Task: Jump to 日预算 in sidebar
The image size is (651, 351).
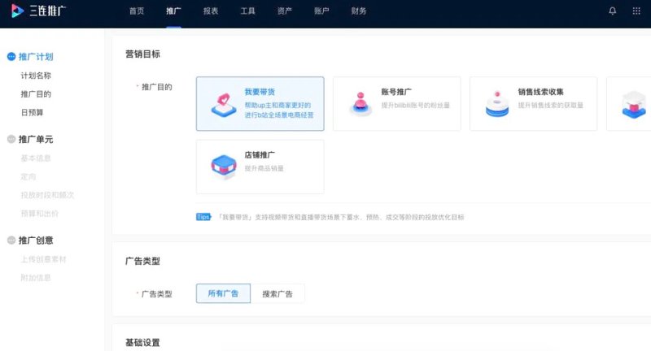Action: click(32, 112)
